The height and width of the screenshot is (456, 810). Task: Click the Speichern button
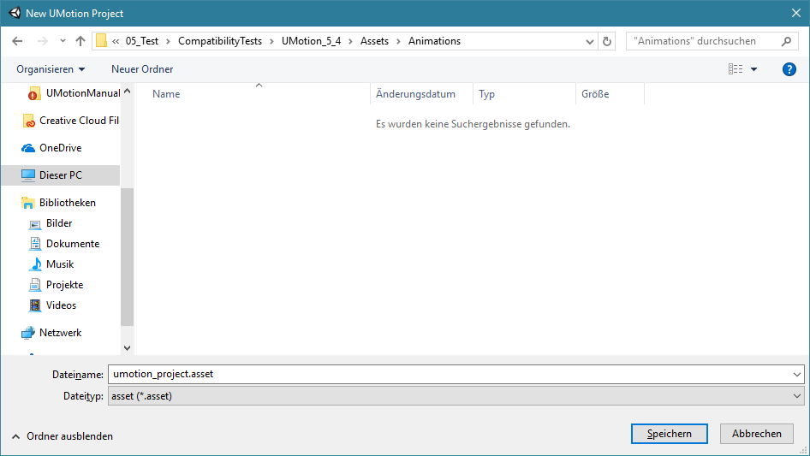click(669, 434)
